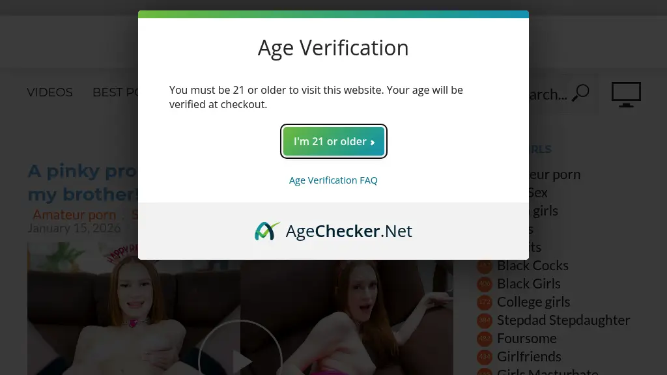Click the AgeChecker.Net brand text

pyautogui.click(x=349, y=231)
